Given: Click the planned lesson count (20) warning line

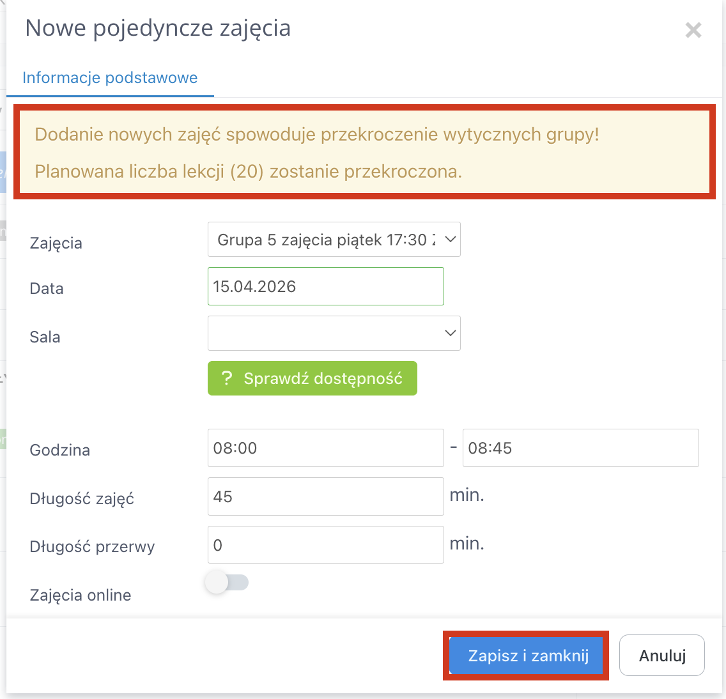Looking at the screenshot, I should pyautogui.click(x=248, y=172).
